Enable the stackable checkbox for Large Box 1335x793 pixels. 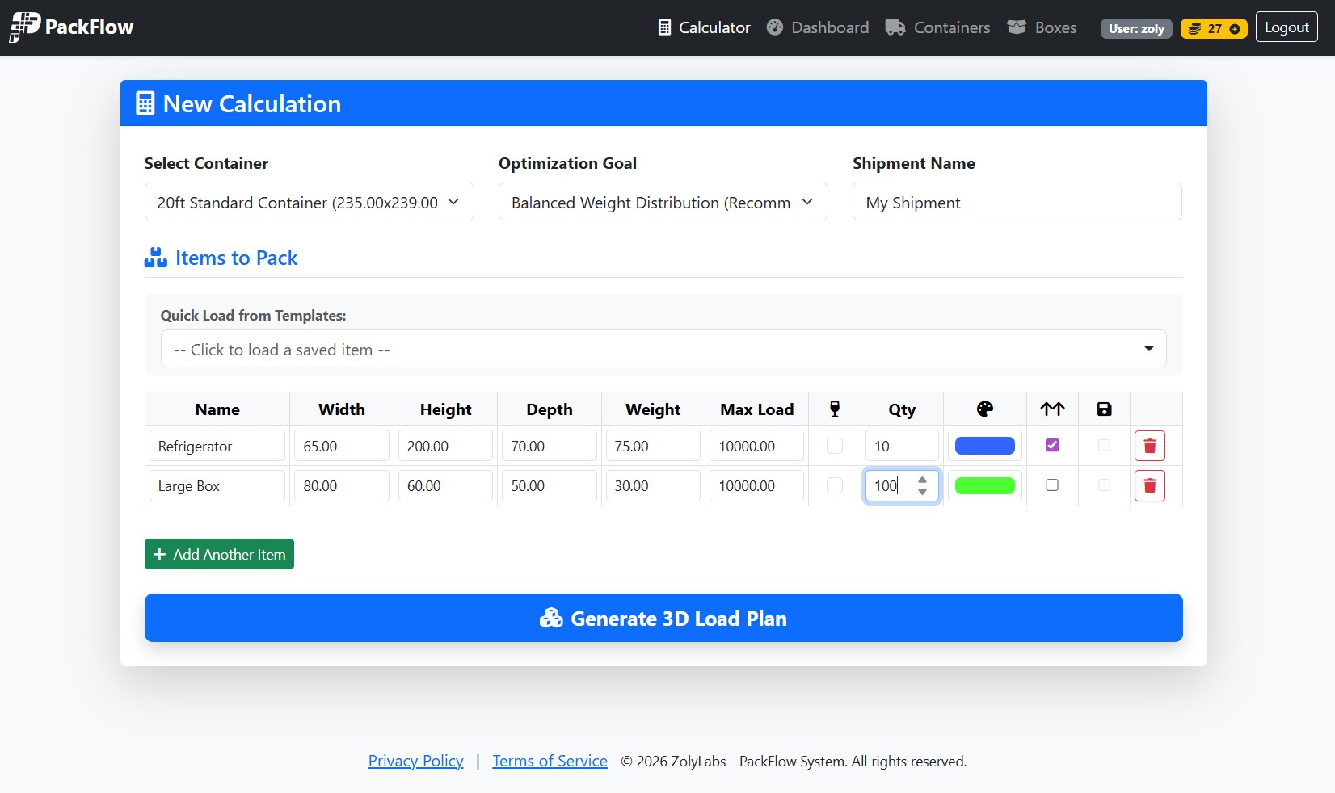pyautogui.click(x=1051, y=485)
